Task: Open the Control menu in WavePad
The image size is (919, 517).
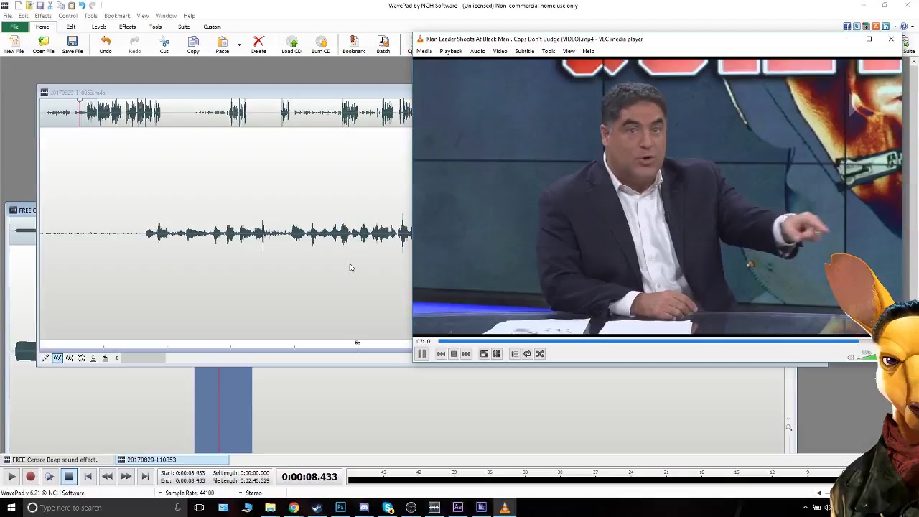Action: [x=67, y=16]
